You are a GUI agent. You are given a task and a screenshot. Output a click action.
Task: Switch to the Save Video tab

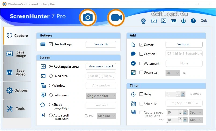(17, 72)
